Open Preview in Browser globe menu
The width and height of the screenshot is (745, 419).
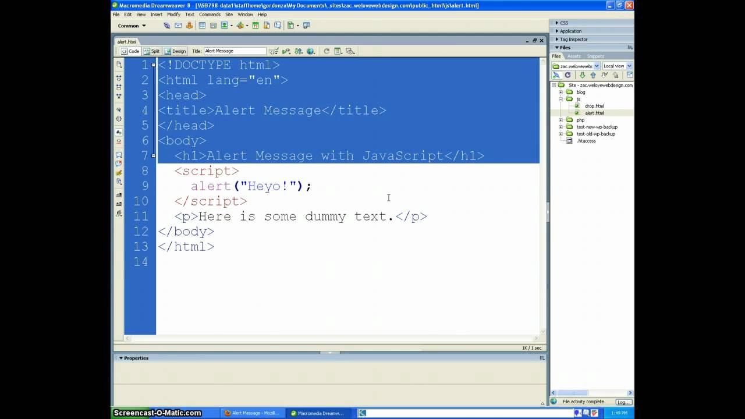[x=311, y=51]
